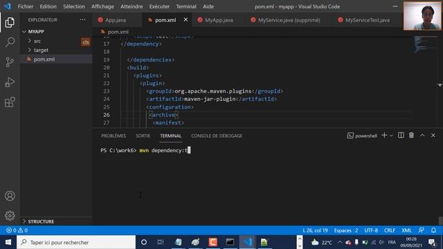Open the terminal launch profile dropdown

point(391,136)
